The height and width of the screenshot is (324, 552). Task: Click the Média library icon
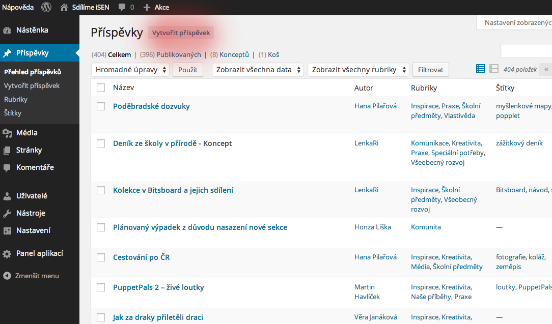[x=7, y=133]
